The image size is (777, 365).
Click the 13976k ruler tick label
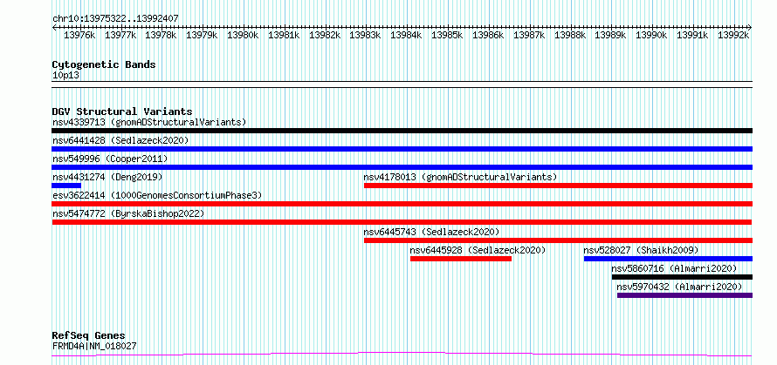pyautogui.click(x=80, y=35)
